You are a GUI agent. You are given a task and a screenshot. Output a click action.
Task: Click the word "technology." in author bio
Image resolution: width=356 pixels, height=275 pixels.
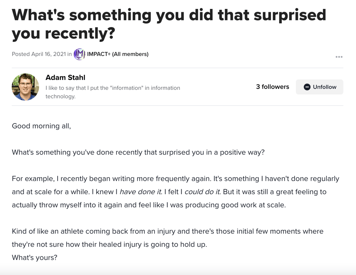[61, 96]
